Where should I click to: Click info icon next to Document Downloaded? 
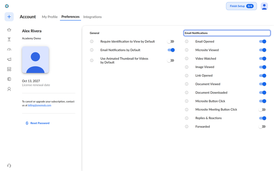point(187,92)
